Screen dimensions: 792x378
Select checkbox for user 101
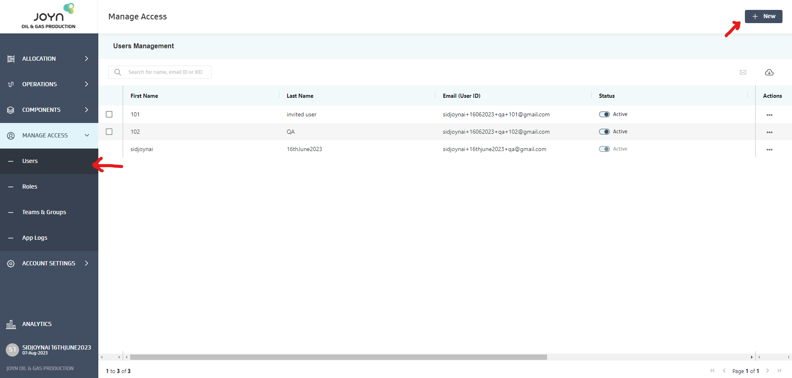tap(109, 114)
